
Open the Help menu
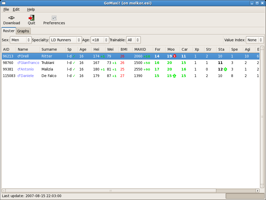click(x=31, y=9)
